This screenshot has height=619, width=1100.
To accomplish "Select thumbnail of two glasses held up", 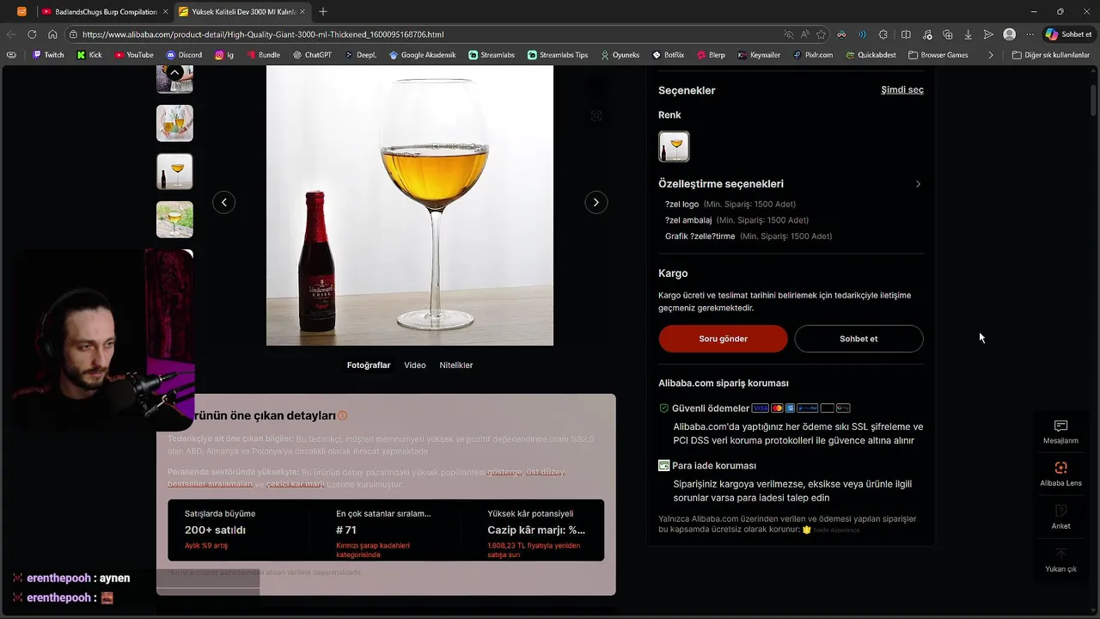I will coord(174,123).
